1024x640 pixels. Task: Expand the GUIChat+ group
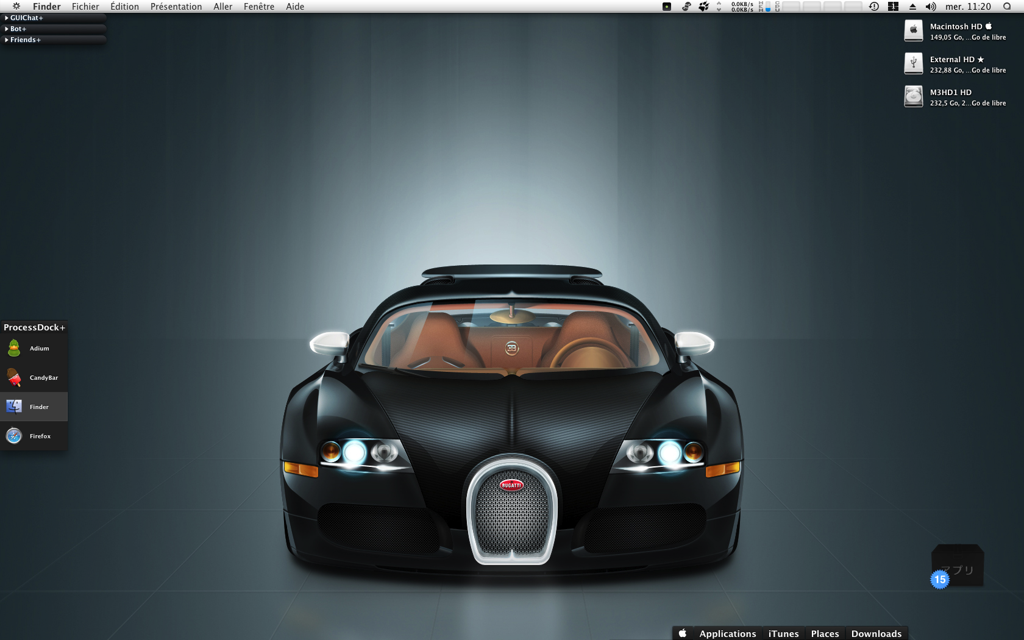53,18
